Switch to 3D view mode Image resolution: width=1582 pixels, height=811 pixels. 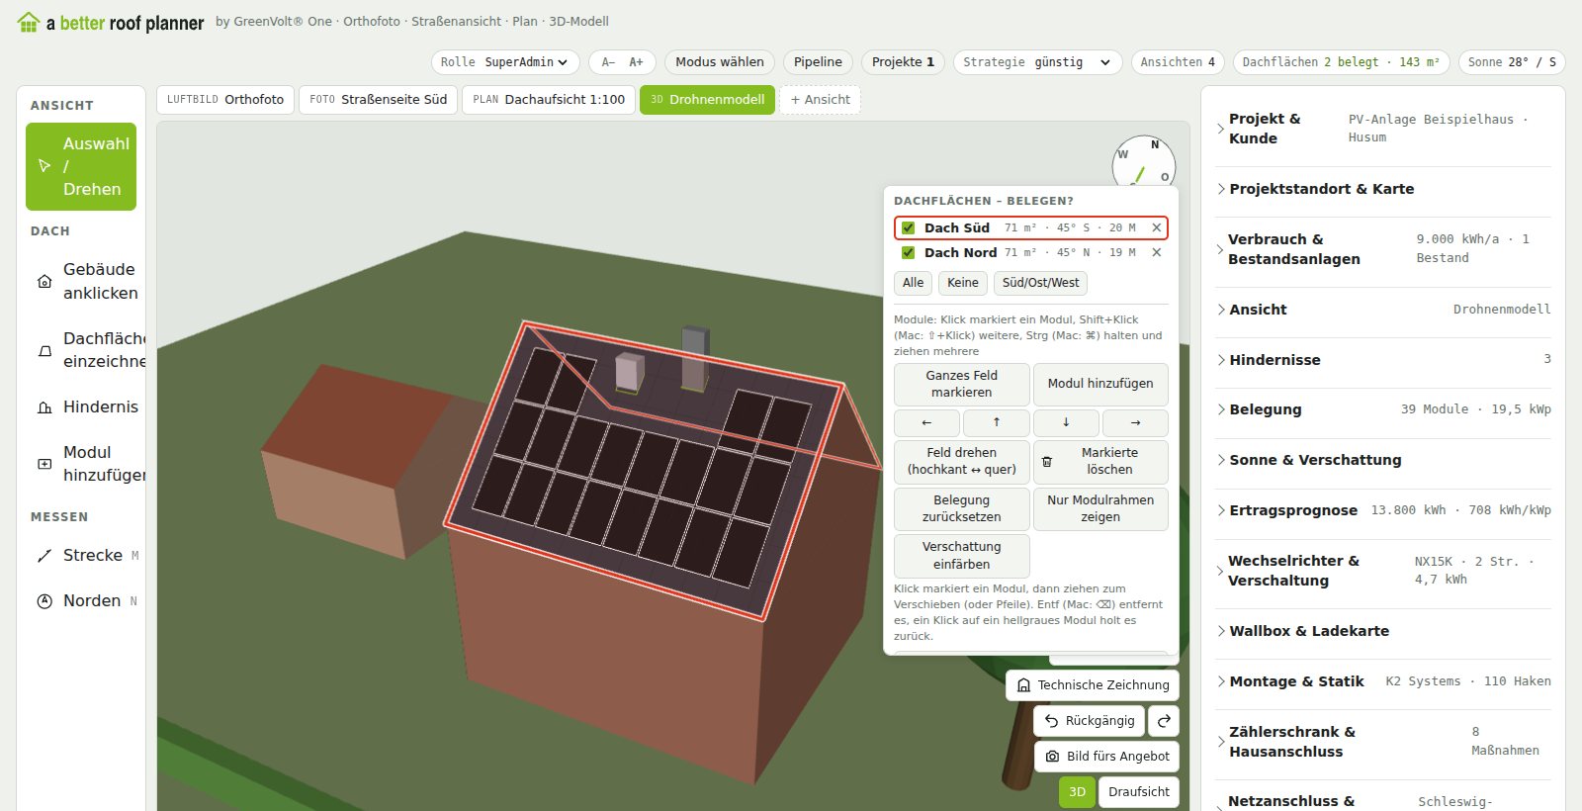(x=1077, y=792)
